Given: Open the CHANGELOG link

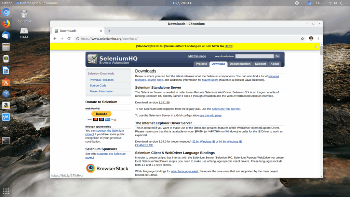Looking at the screenshot, I should 144,145.
